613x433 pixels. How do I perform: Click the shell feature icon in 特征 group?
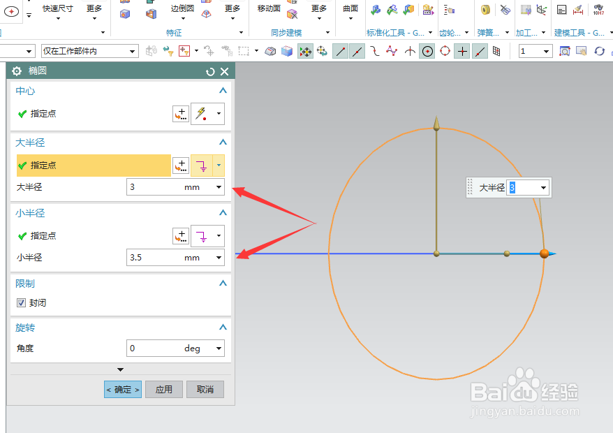coord(151,14)
